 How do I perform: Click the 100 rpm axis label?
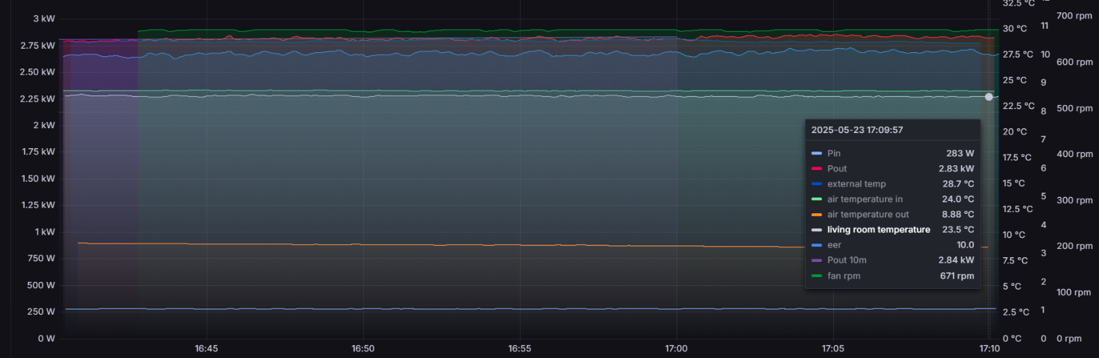[1074, 292]
